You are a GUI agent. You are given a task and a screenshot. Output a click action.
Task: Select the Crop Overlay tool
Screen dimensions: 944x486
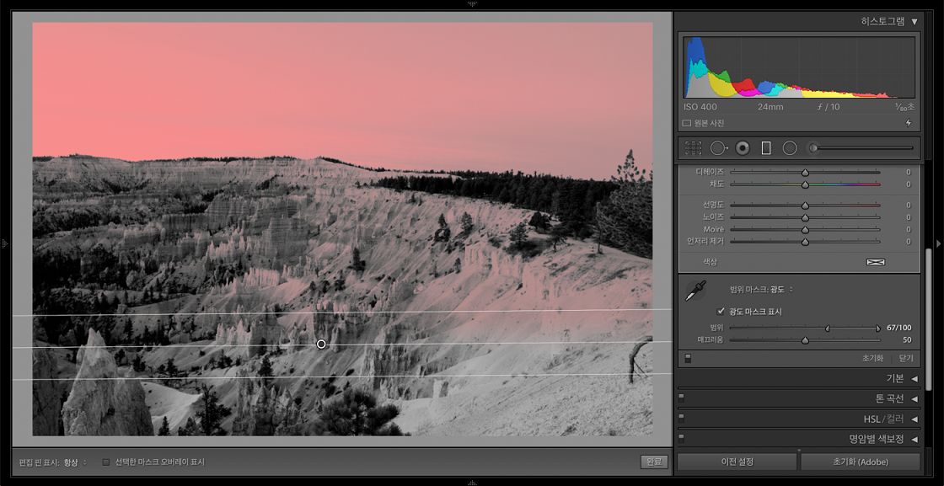tap(693, 148)
